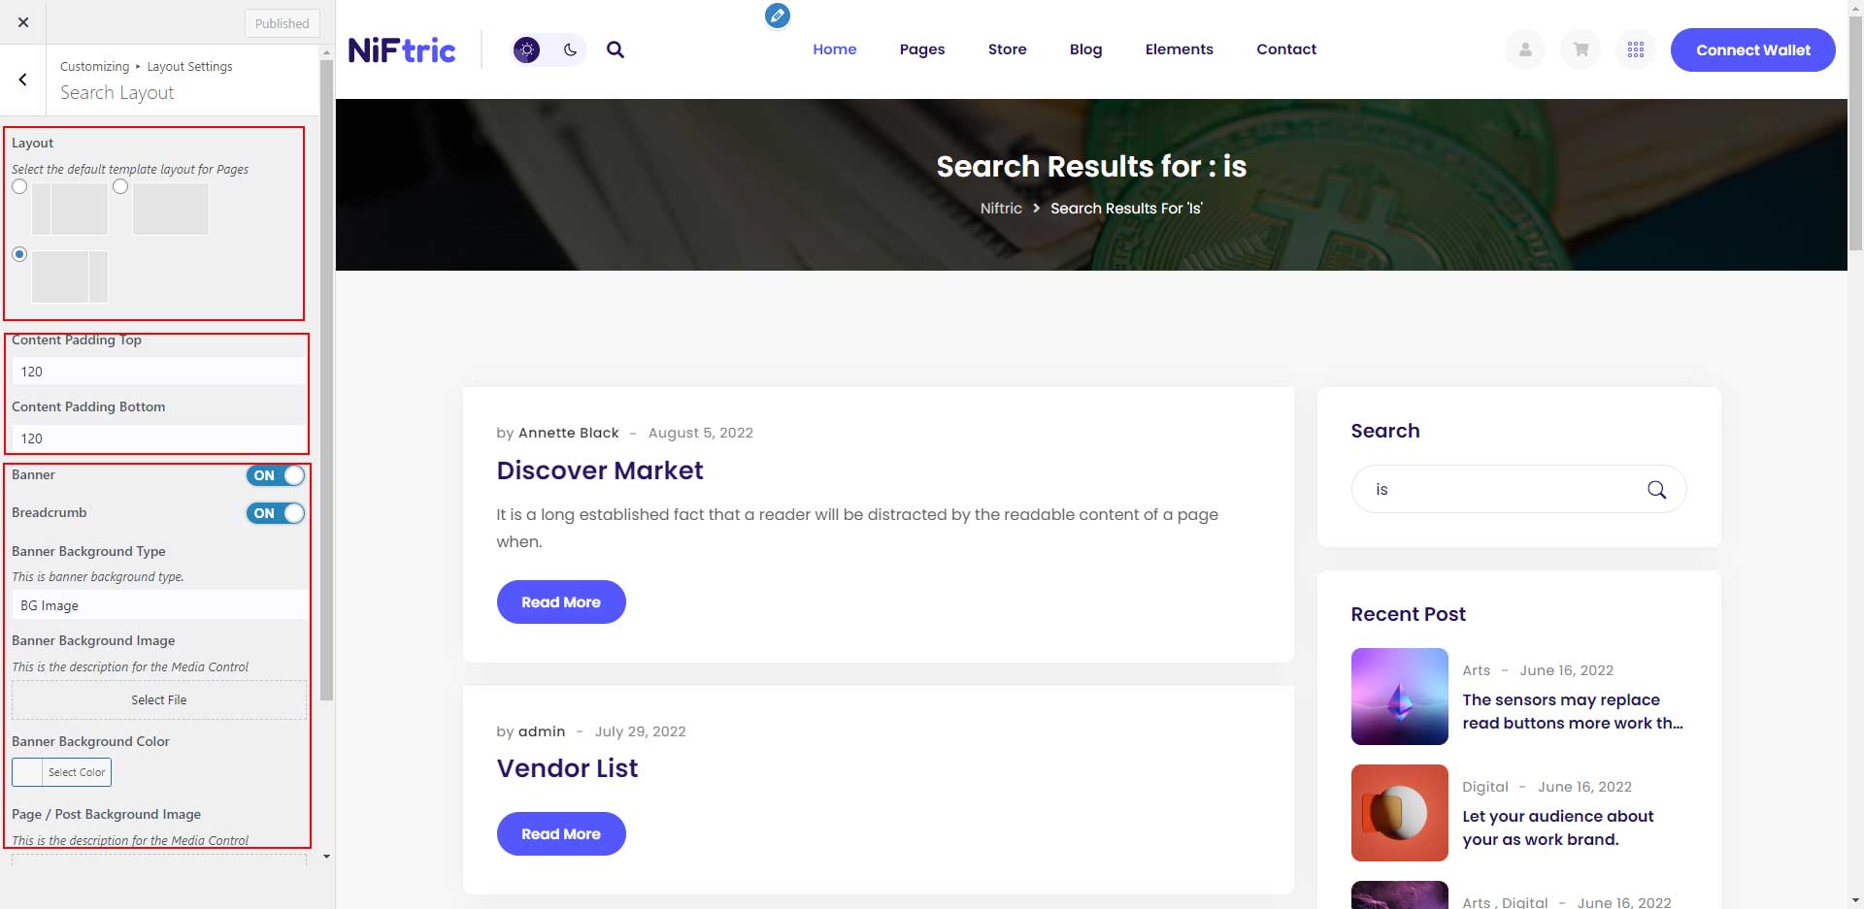The width and height of the screenshot is (1864, 909).
Task: Click the customizer panel scrollbar
Action: (x=326, y=380)
